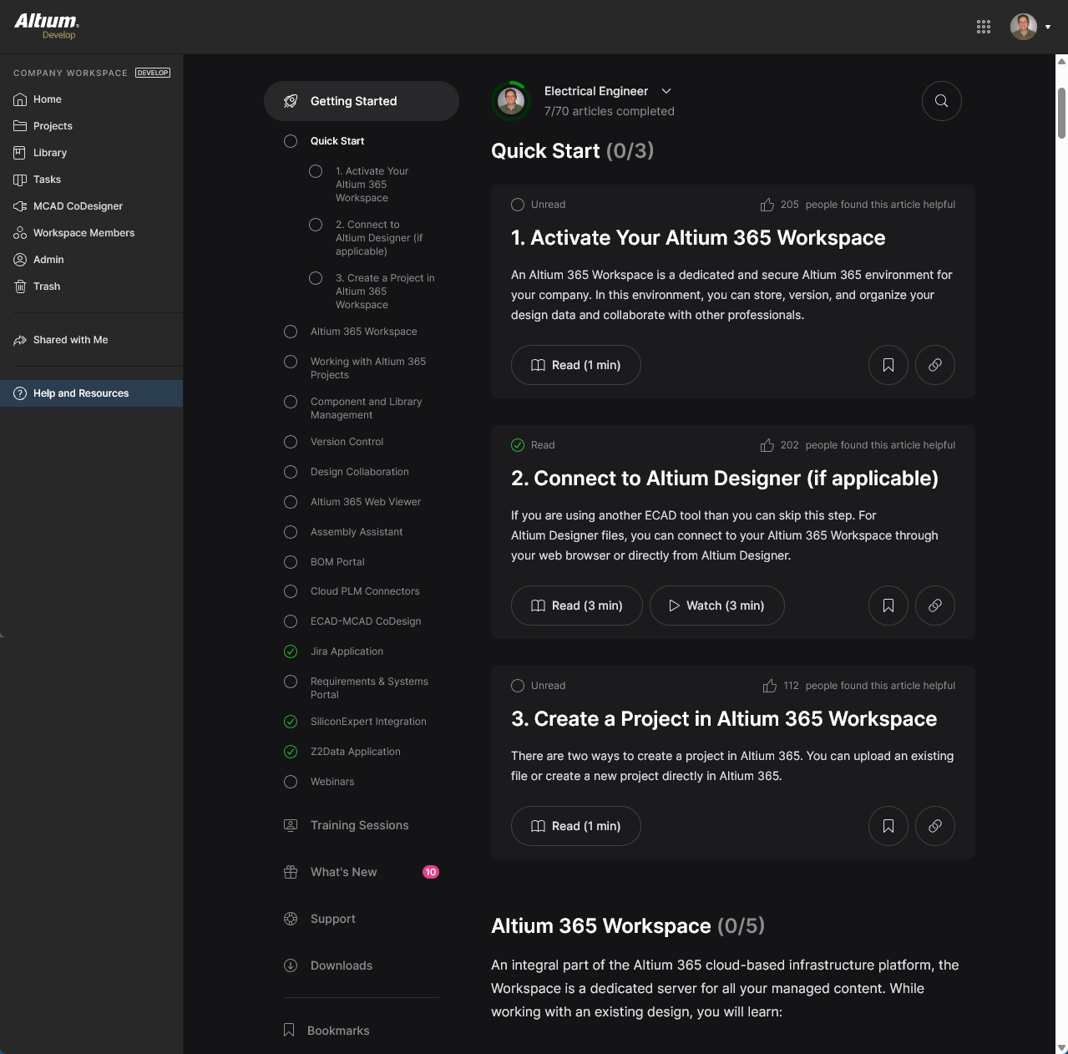Click Read (1 min) for Create a Project
Viewport: 1068px width, 1054px height.
(575, 826)
